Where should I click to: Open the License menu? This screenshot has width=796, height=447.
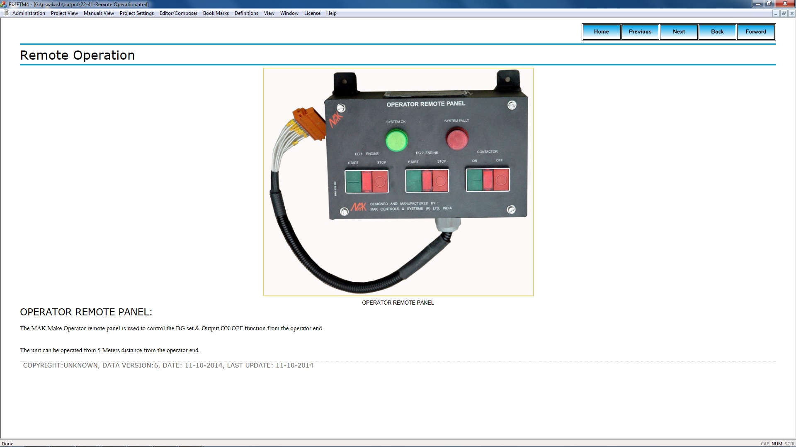click(x=312, y=13)
